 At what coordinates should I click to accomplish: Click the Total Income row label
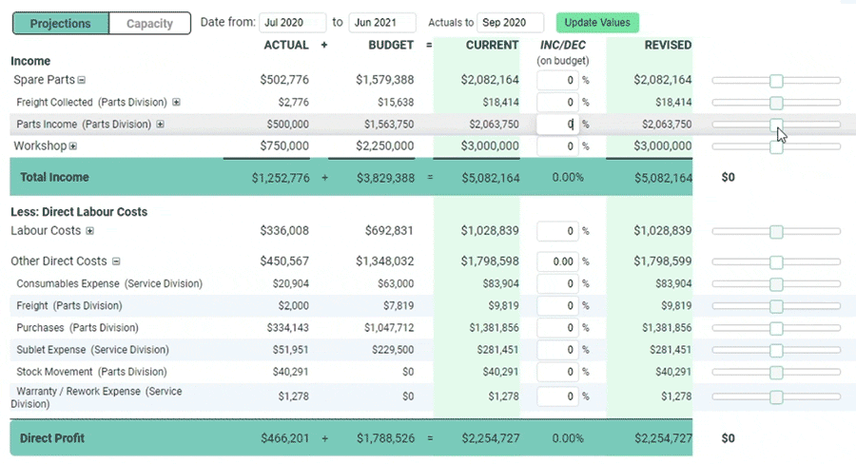(x=54, y=177)
